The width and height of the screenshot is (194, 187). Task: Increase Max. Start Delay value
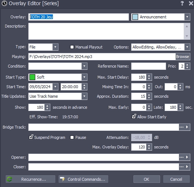[149, 76]
